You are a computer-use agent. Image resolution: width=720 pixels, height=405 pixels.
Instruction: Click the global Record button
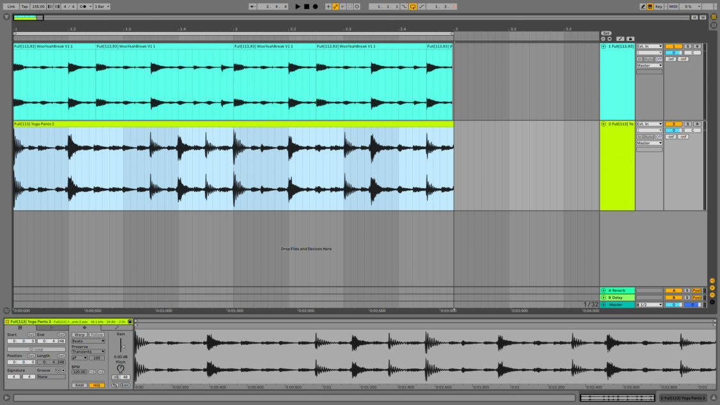(315, 6)
